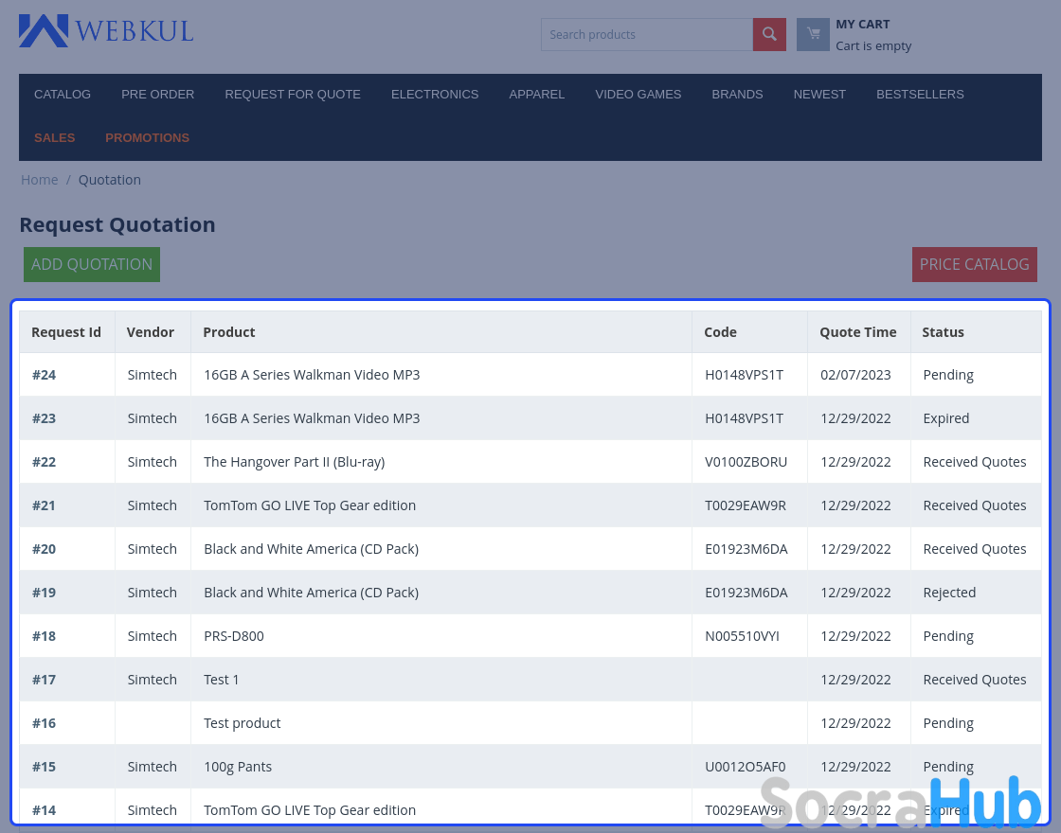
Task: Open quotation request #24
Action: click(x=44, y=375)
